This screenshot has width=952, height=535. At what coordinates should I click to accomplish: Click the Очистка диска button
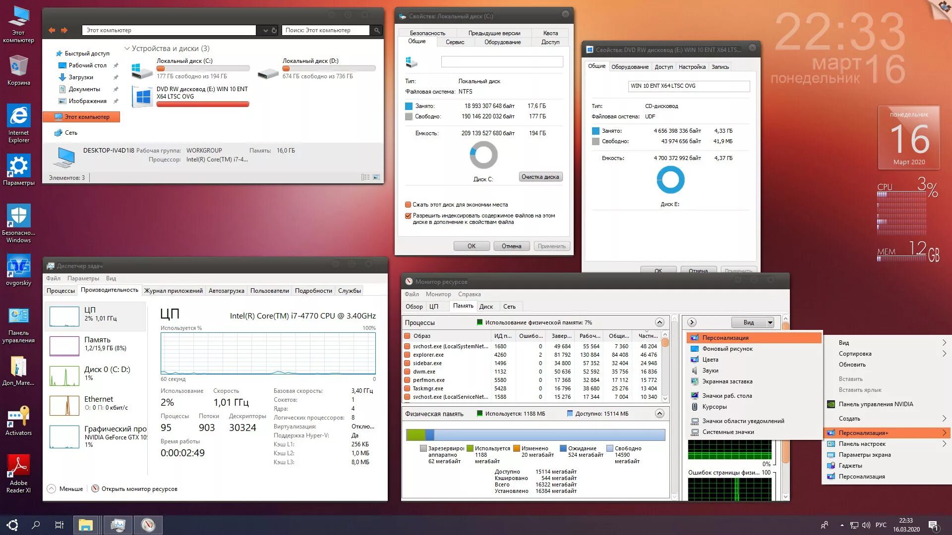[540, 177]
